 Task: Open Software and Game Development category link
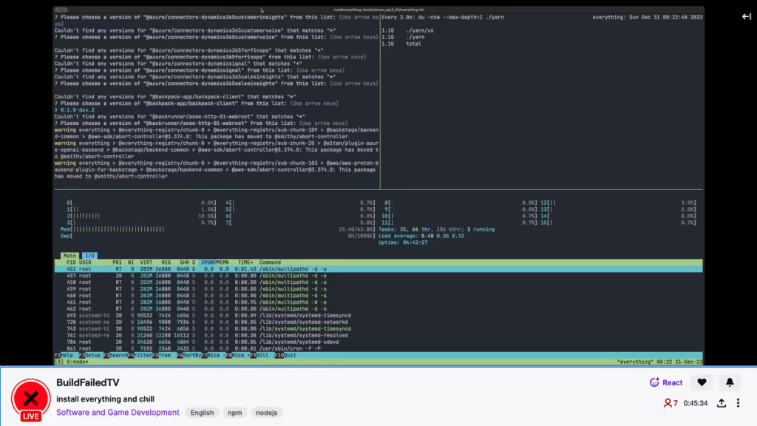click(118, 413)
